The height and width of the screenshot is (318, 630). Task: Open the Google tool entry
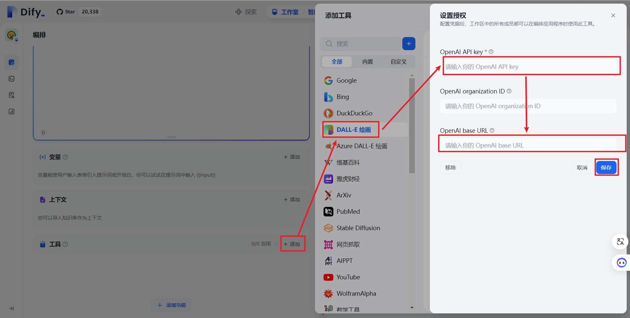tap(364, 81)
